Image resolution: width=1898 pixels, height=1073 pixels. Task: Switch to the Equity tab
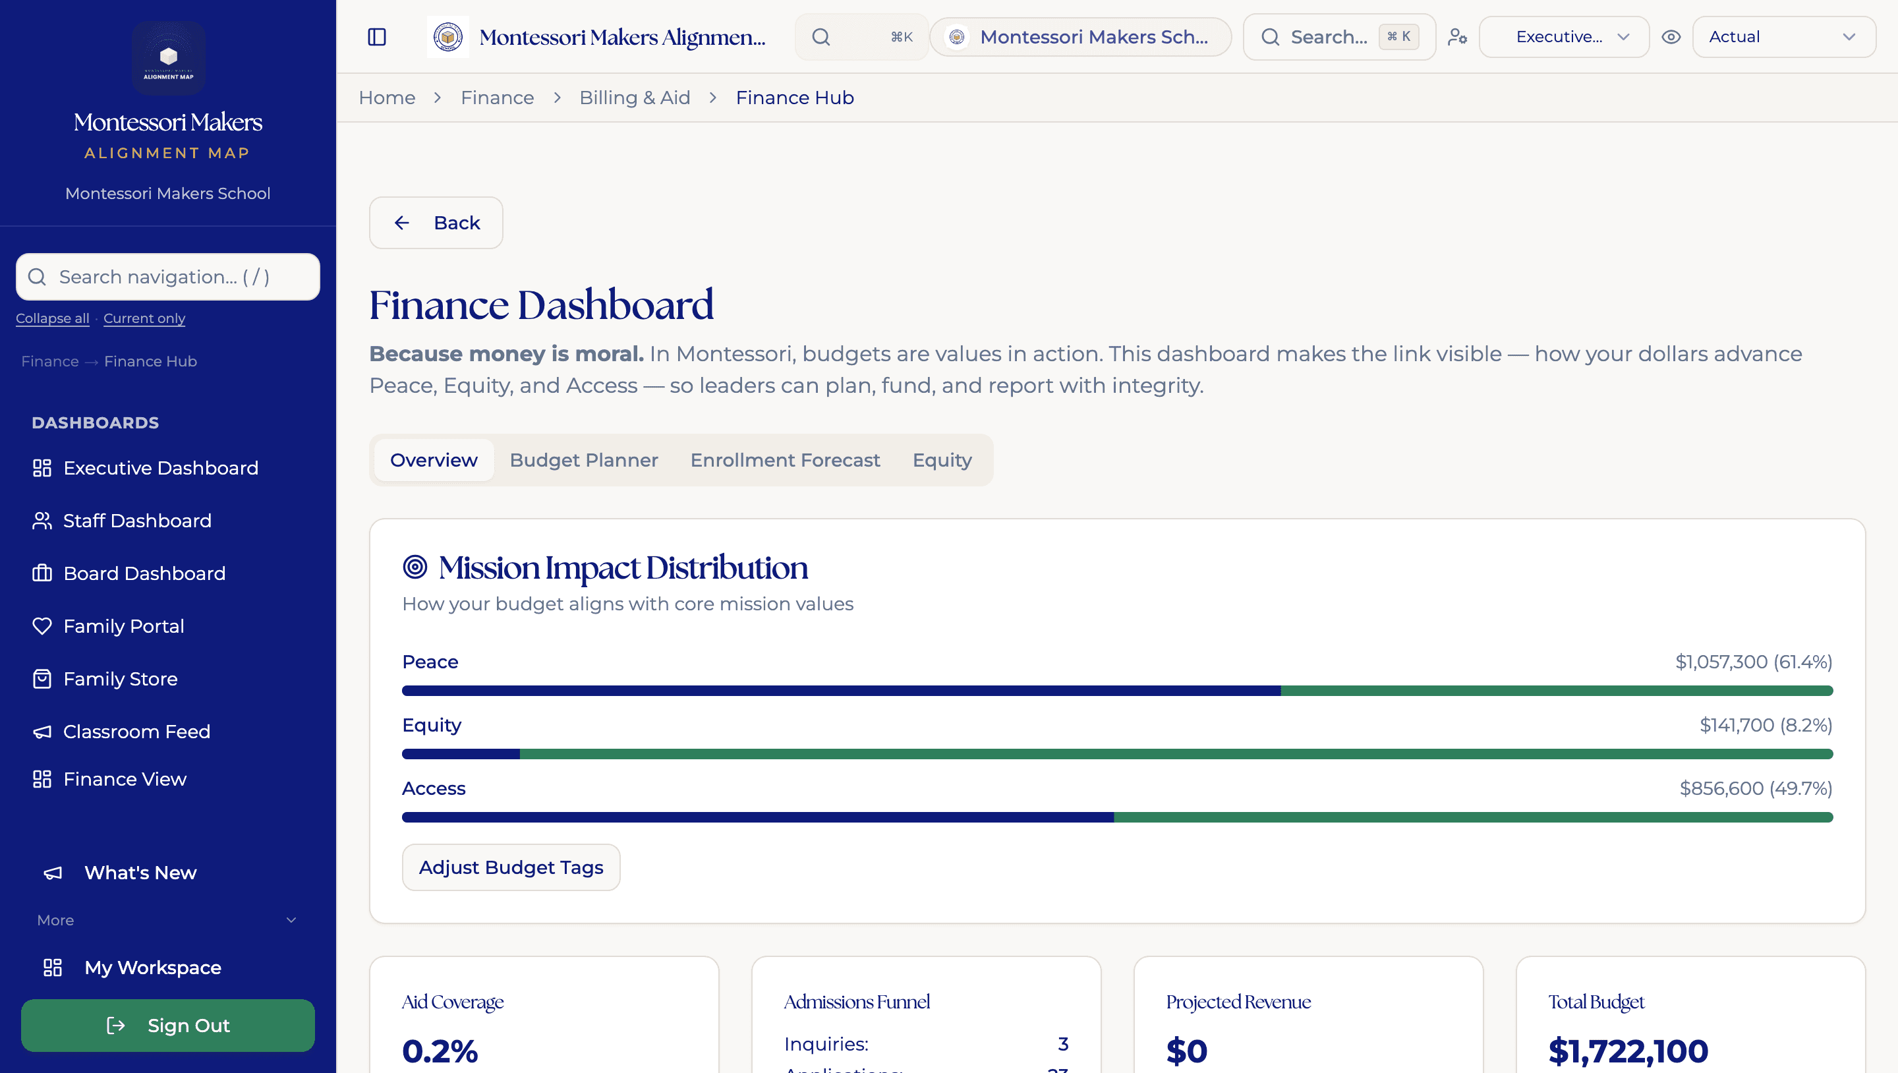click(x=942, y=460)
